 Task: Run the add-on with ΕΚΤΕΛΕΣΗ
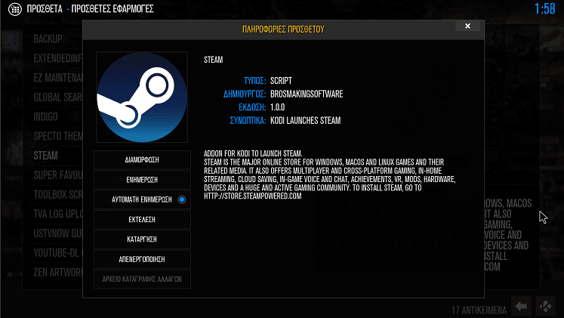(x=142, y=220)
